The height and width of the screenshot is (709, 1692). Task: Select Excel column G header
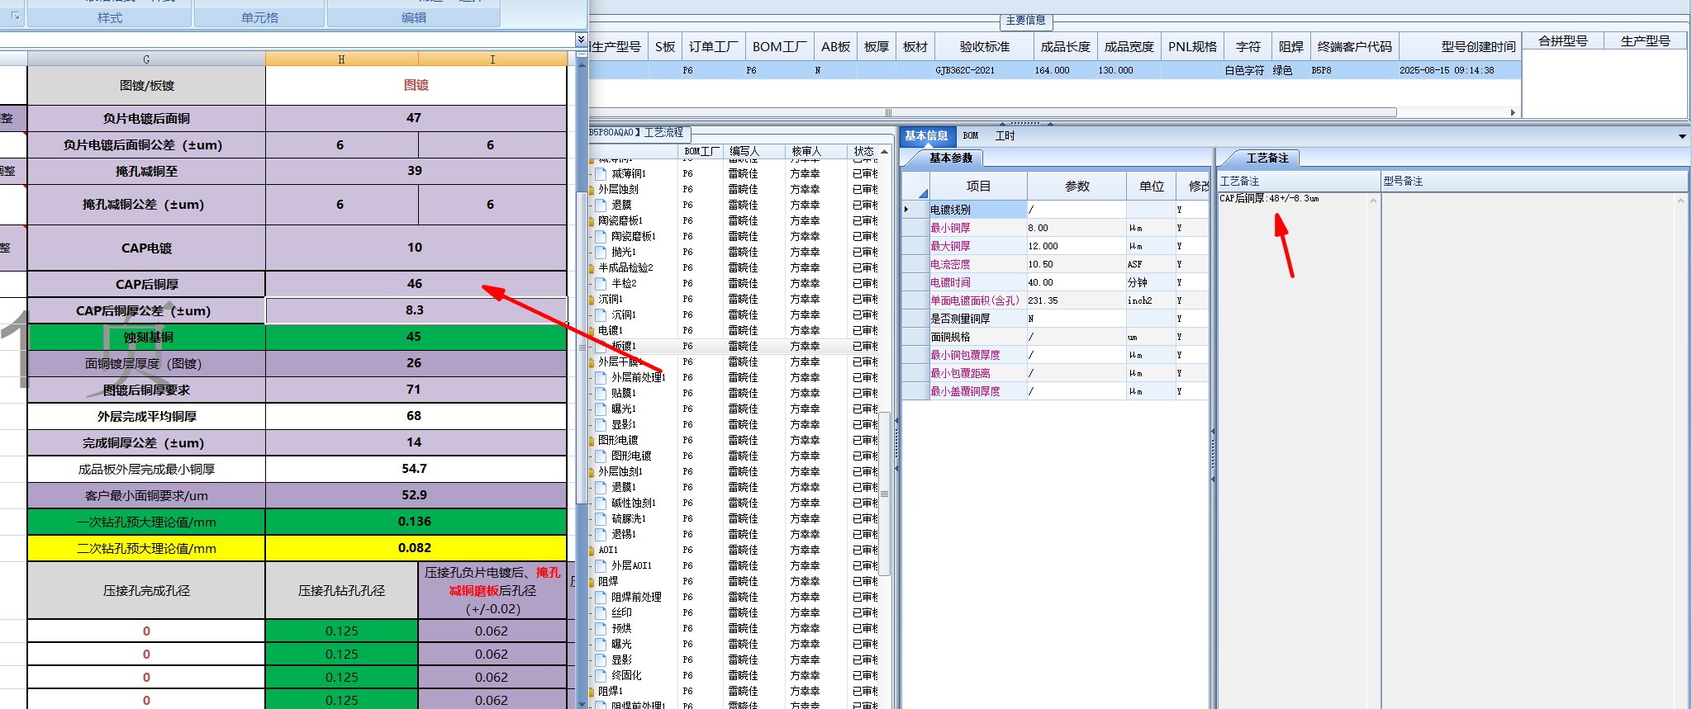pyautogui.click(x=146, y=59)
